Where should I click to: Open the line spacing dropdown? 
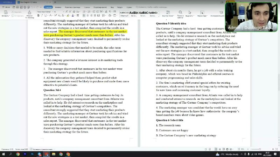104,16
